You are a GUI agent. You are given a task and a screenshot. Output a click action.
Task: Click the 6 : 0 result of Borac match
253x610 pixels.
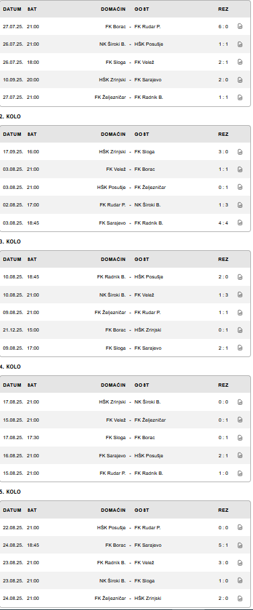tap(223, 27)
